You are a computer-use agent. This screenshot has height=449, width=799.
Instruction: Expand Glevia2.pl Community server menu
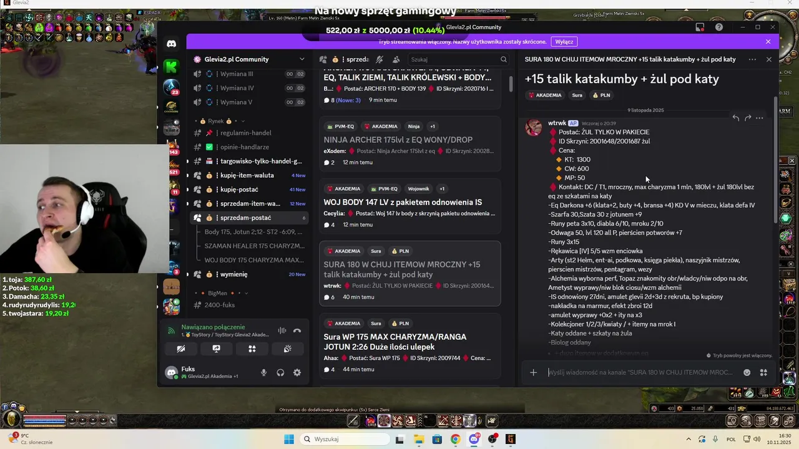(302, 59)
